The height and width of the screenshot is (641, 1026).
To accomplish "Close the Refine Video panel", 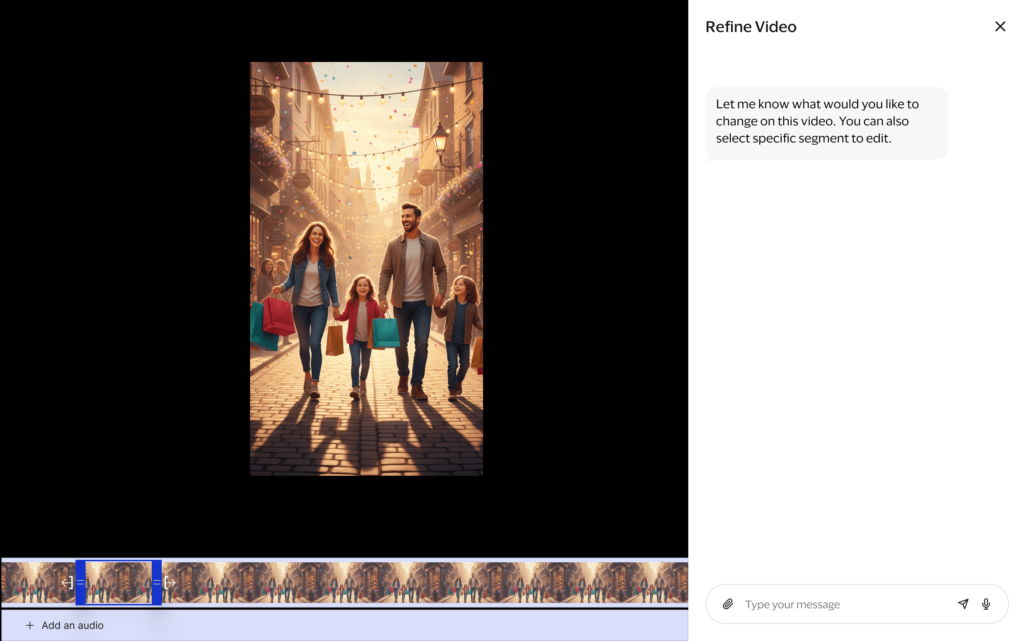I will (1000, 27).
